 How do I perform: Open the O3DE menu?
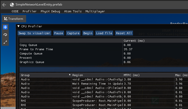(15, 11)
